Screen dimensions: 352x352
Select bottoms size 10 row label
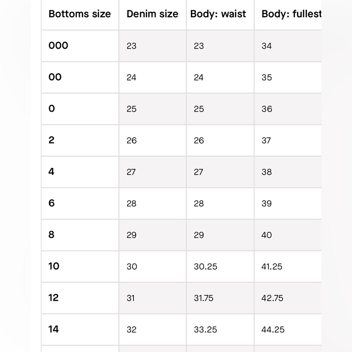click(54, 266)
